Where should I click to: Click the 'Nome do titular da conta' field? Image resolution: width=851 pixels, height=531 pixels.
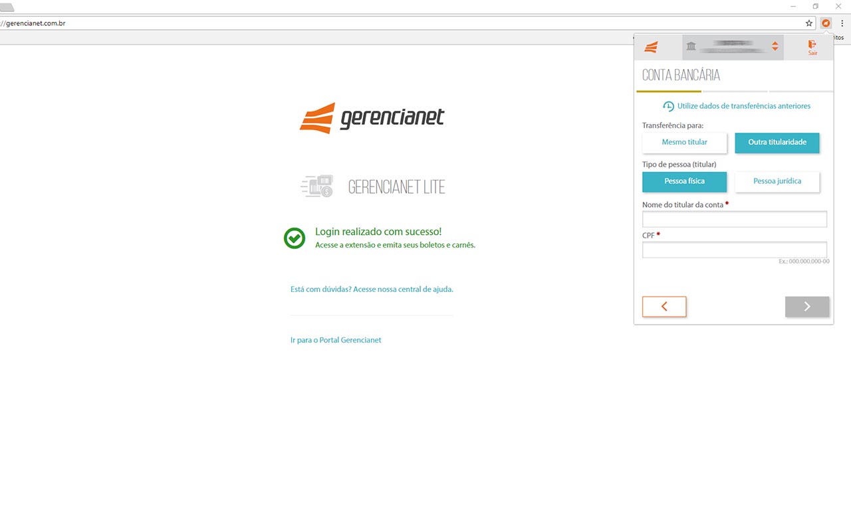(735, 219)
